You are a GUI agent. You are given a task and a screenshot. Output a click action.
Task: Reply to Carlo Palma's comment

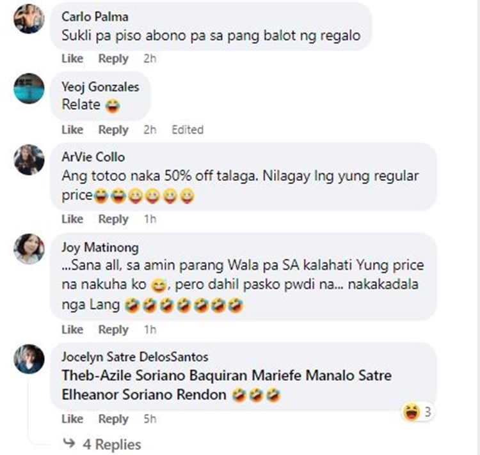tap(113, 59)
